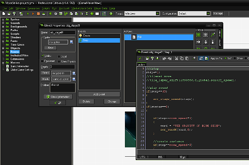
Task: Open the Scripts menu
Action: click(46, 8)
